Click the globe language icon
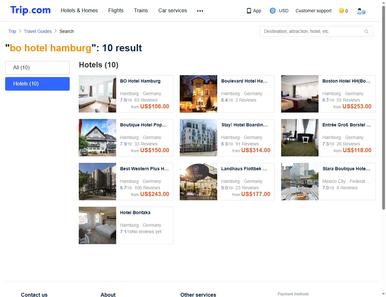 [272, 11]
